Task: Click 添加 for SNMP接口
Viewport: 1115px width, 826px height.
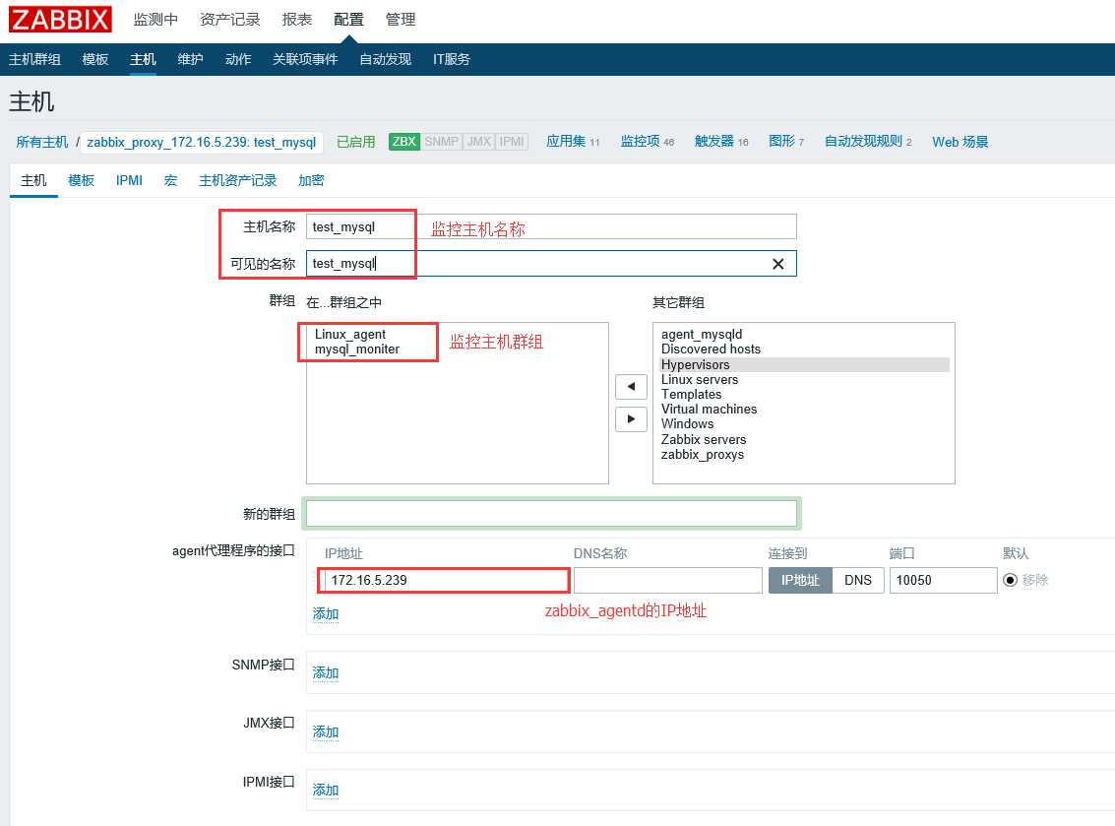Action: 326,672
